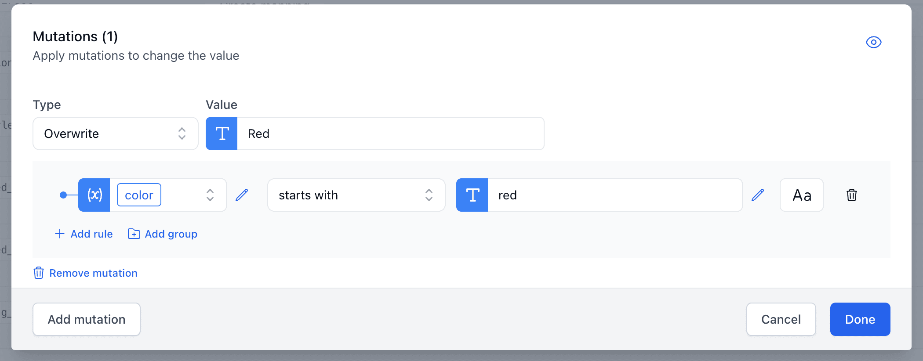Click the Add group link
The width and height of the screenshot is (923, 361).
coord(162,234)
